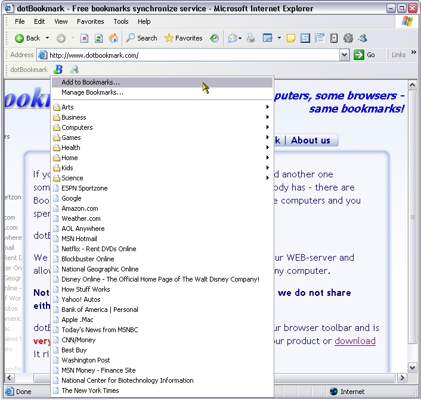Click the Stop loading icon
The height and width of the screenshot is (400, 421).
coord(84,38)
